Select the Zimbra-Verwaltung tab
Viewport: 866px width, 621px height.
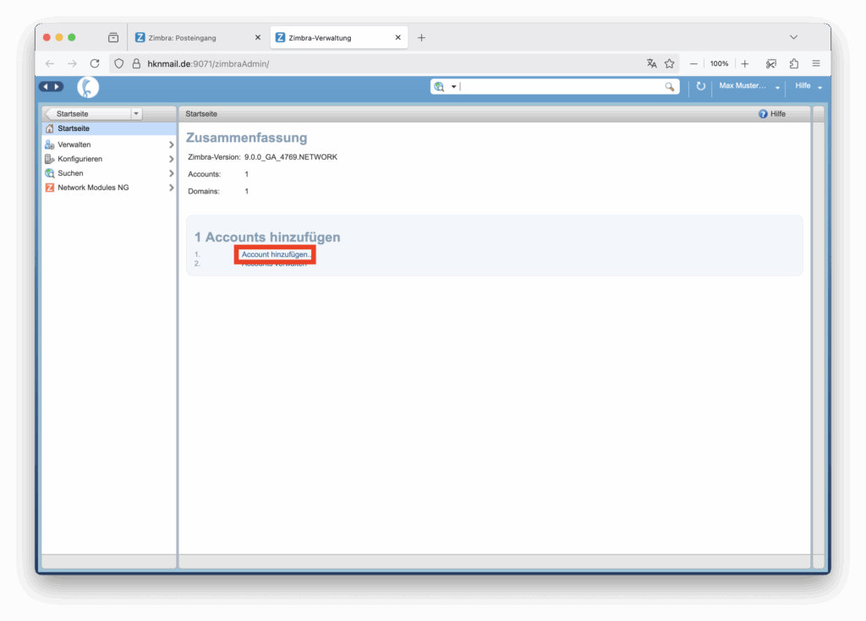(338, 37)
